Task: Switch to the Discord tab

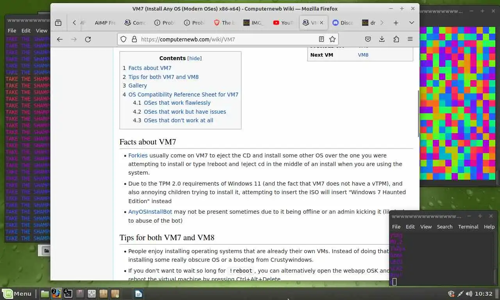Action: (343, 23)
